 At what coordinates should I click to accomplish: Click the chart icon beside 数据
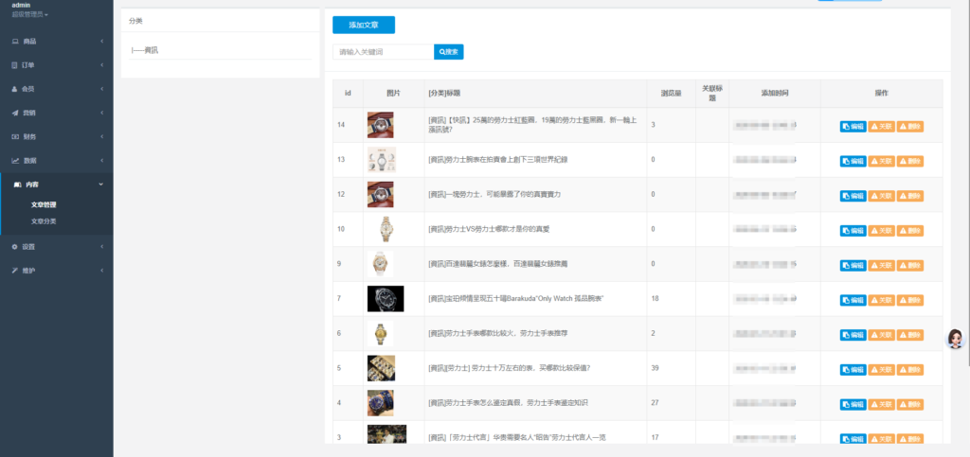[x=15, y=161]
